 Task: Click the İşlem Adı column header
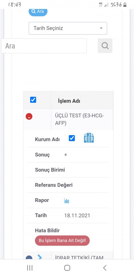69,101
